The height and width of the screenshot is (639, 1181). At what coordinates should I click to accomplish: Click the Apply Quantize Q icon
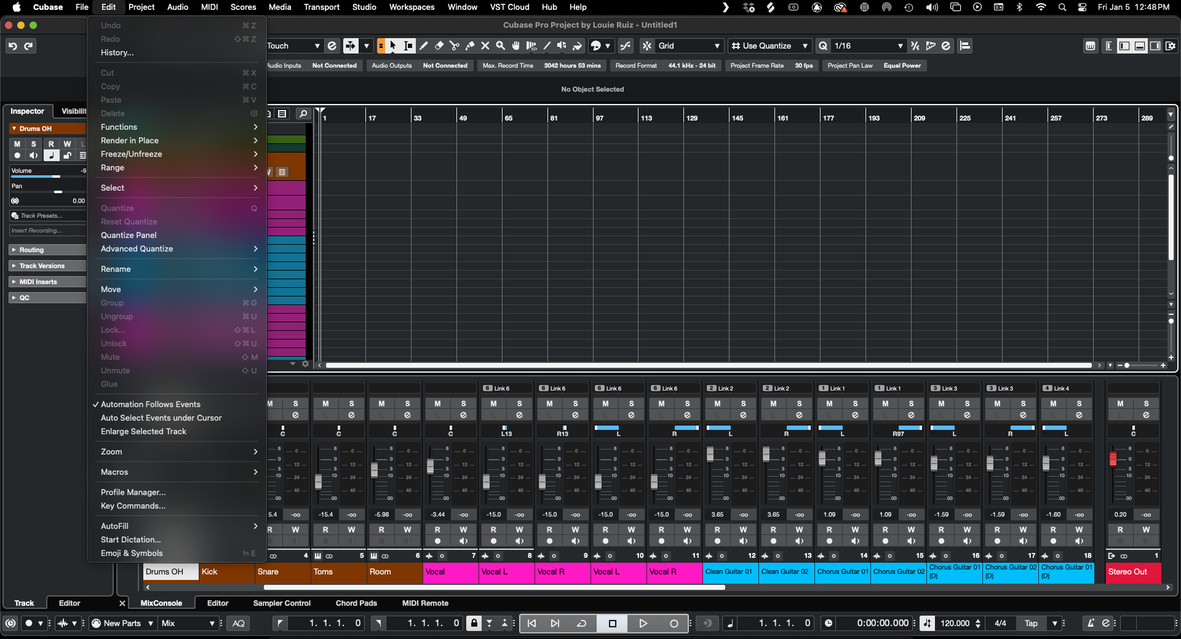tap(823, 46)
